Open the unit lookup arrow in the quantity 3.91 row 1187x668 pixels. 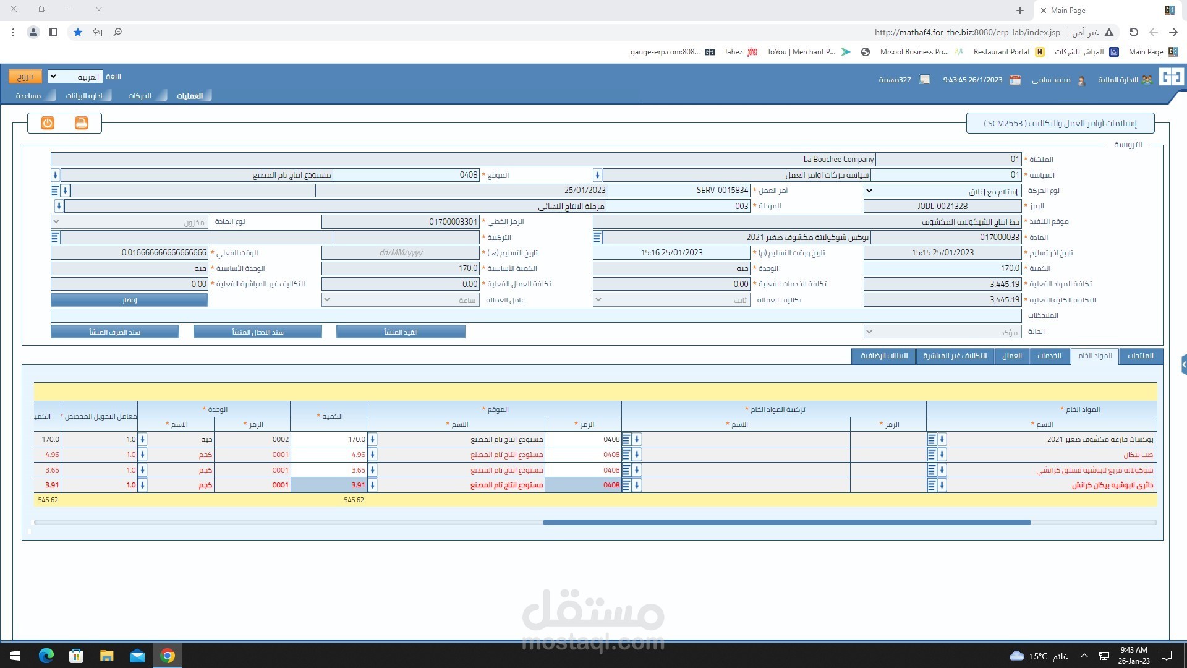(x=142, y=486)
